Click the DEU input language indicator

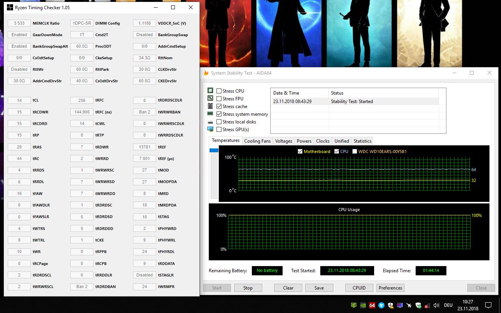coord(448,305)
